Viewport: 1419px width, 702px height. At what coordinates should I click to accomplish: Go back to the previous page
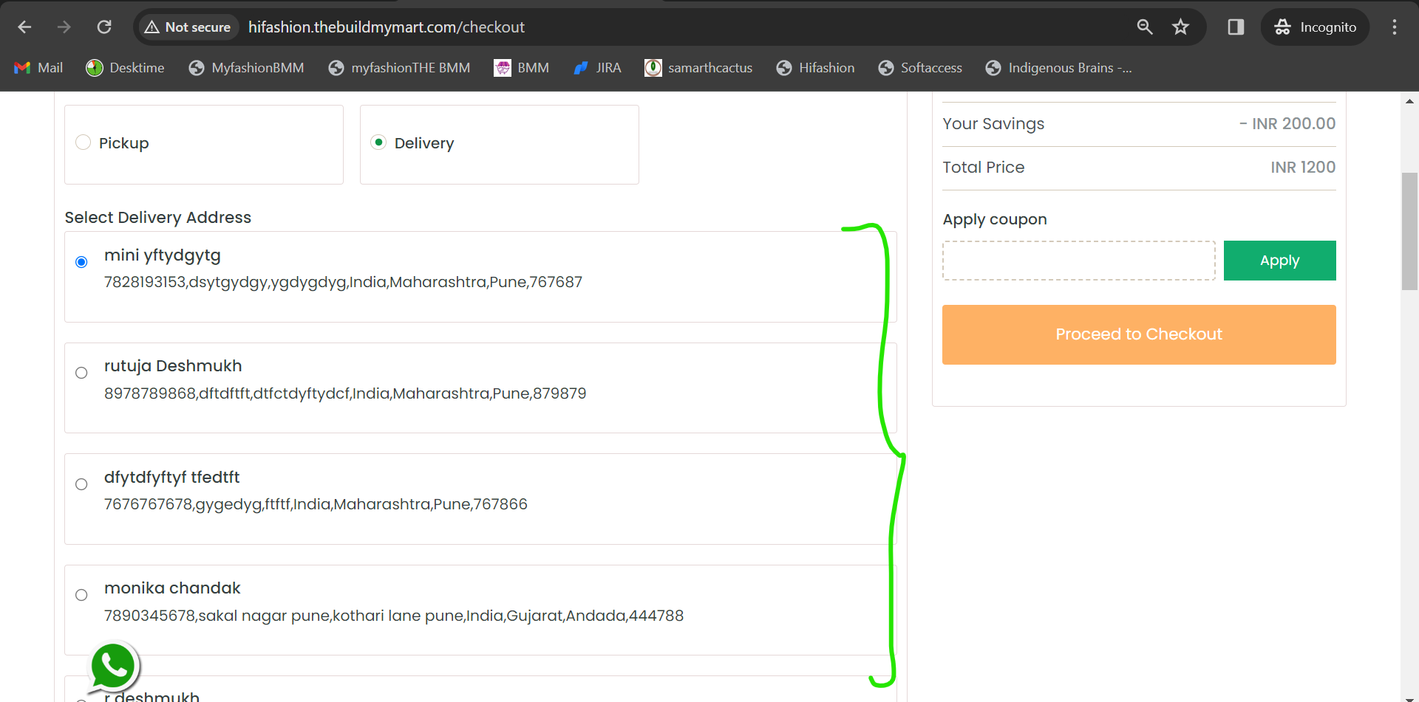[x=24, y=27]
